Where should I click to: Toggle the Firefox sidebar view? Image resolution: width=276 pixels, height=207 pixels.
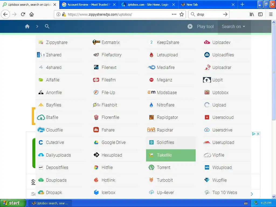(x=260, y=14)
